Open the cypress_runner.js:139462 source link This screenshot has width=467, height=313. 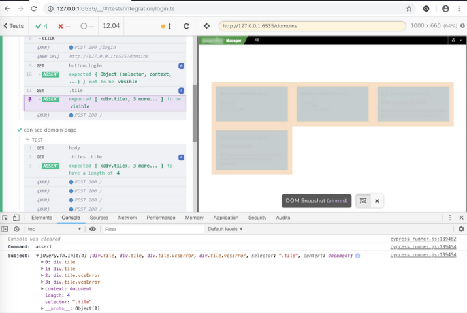coord(423,239)
